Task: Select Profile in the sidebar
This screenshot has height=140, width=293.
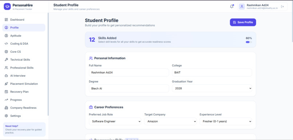Action: 24,28
